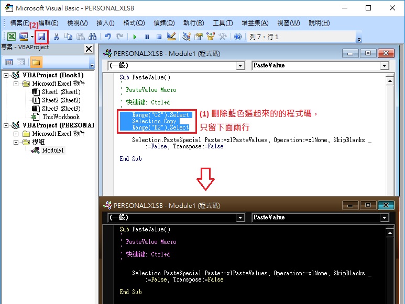Screen dimensions: 405x304
Task: Click the Selection.Copy code line
Action: 154,121
